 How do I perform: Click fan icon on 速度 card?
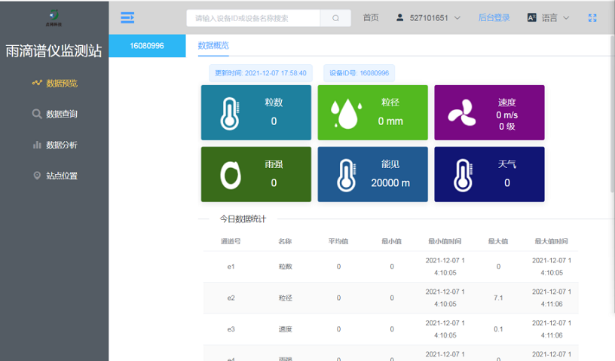[x=462, y=114]
